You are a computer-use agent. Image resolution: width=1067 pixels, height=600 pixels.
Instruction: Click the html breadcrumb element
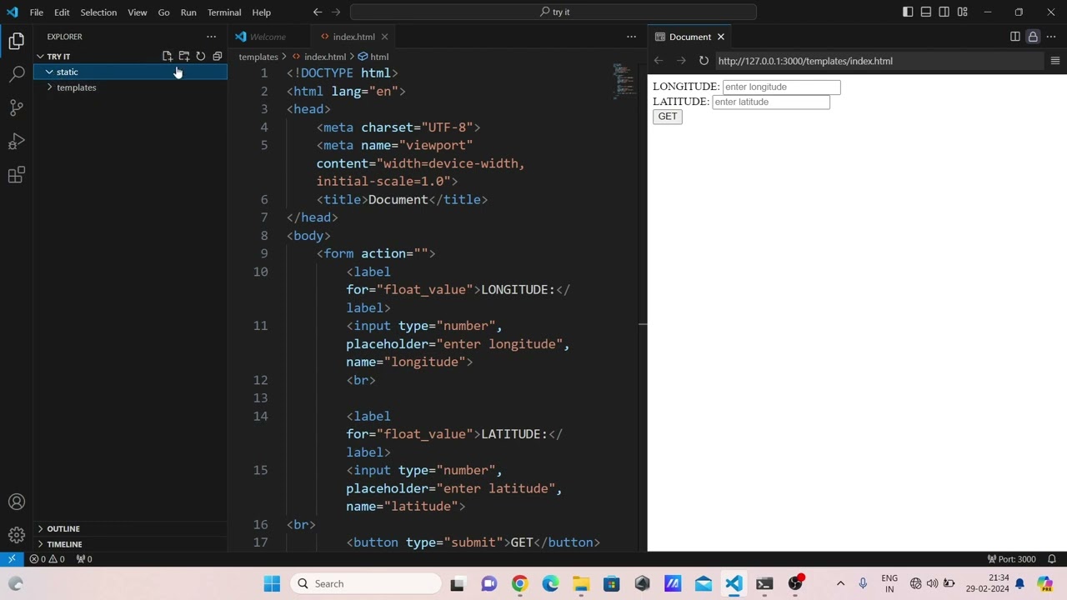378,57
